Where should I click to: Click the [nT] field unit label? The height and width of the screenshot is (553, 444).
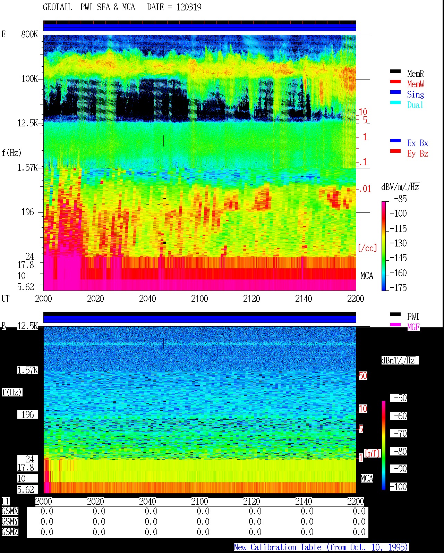click(x=373, y=453)
